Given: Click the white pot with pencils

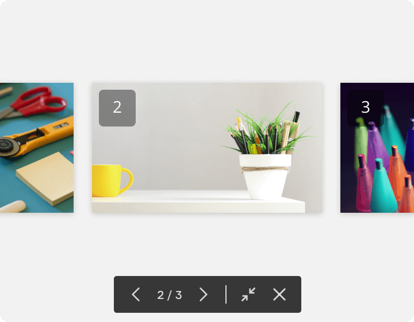Looking at the screenshot, I should (265, 177).
